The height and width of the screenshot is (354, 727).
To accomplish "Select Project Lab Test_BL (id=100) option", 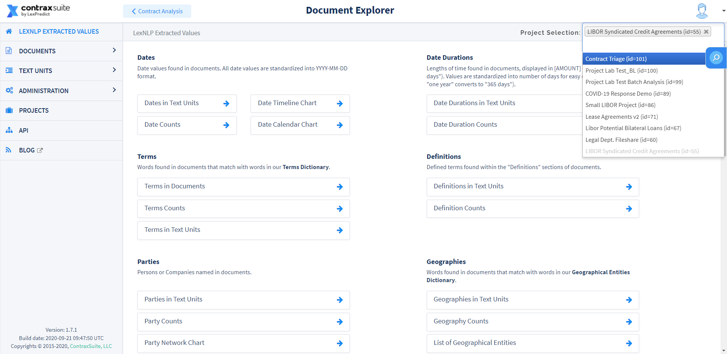I will (x=653, y=71).
